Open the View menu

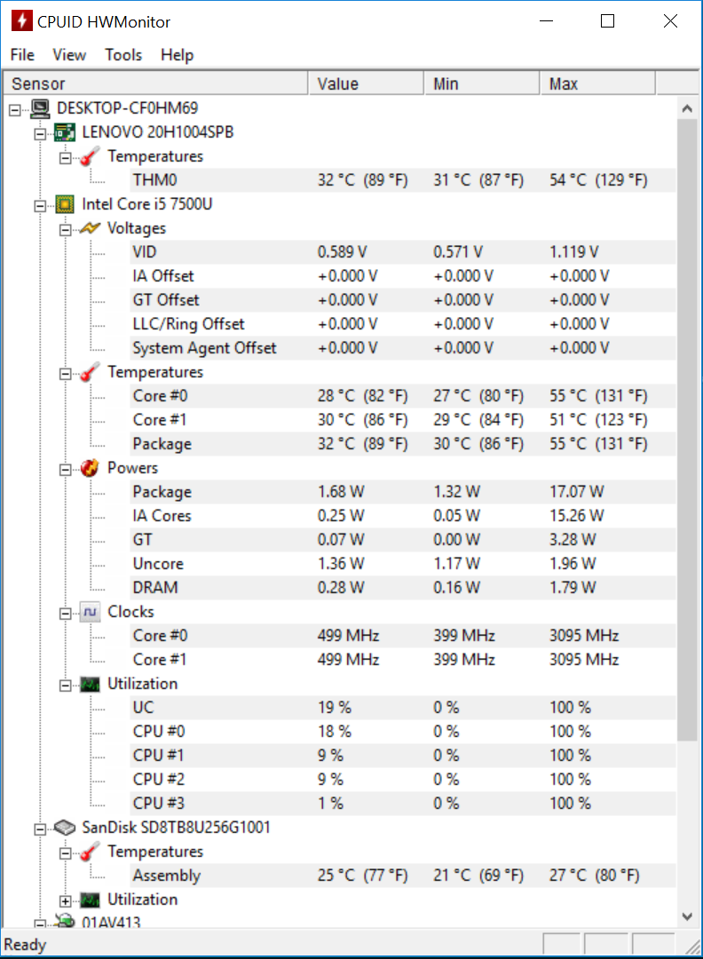pyautogui.click(x=69, y=55)
